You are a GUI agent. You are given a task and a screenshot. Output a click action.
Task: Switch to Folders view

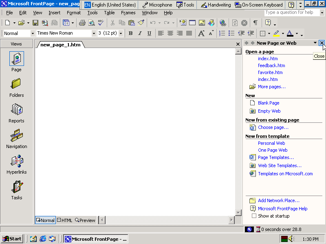pyautogui.click(x=16, y=85)
